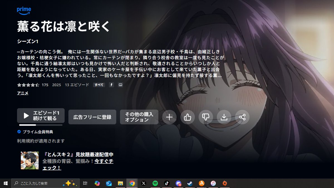Click the 利用規約が適用されます text
Viewport: 334px width, 188px height.
(41, 141)
